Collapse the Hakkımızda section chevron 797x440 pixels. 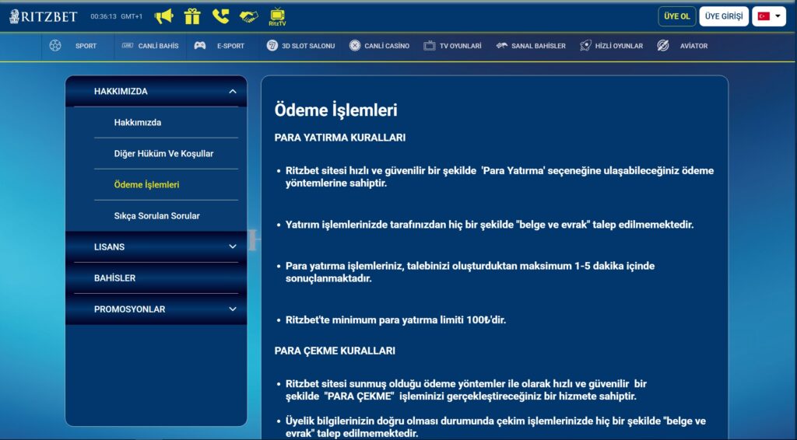pos(232,92)
